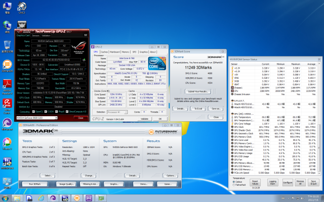Click Reset Values in HWiNFO64
324x202 pixels.
click(255, 183)
